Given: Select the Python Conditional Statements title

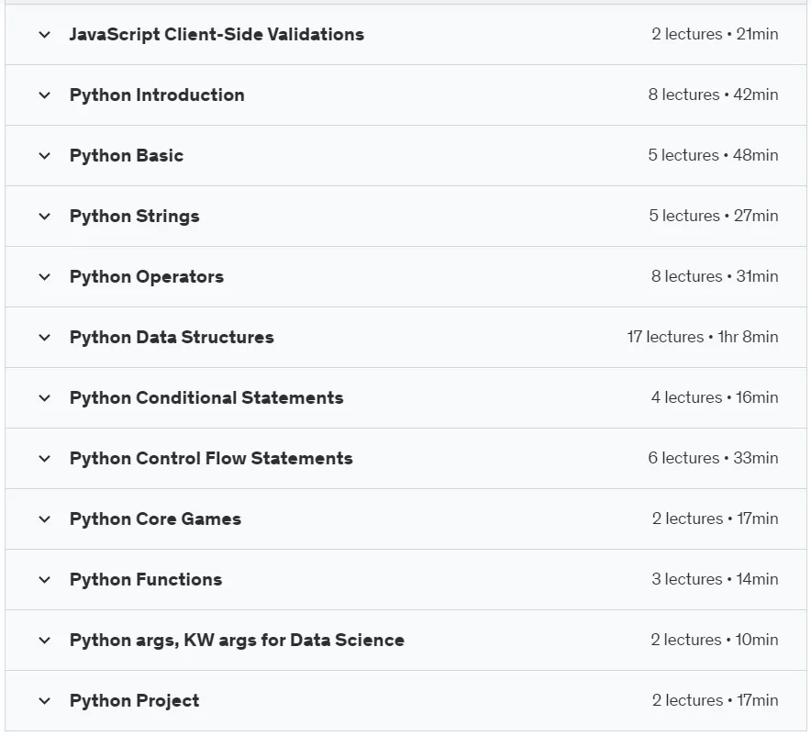Looking at the screenshot, I should (206, 397).
